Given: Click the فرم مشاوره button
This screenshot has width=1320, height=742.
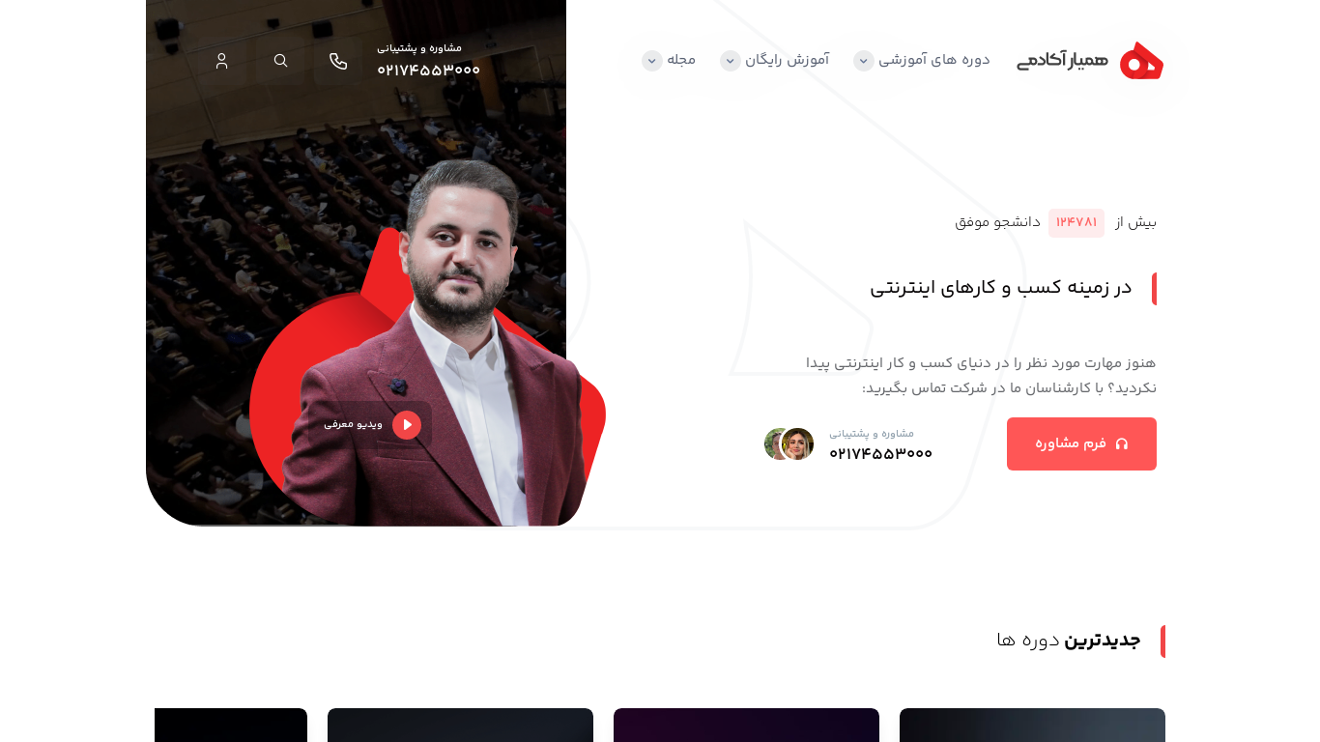Looking at the screenshot, I should point(1081,443).
